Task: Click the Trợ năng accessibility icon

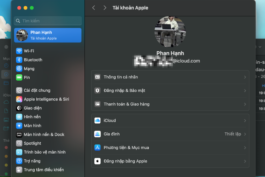Action: [x=19, y=161]
